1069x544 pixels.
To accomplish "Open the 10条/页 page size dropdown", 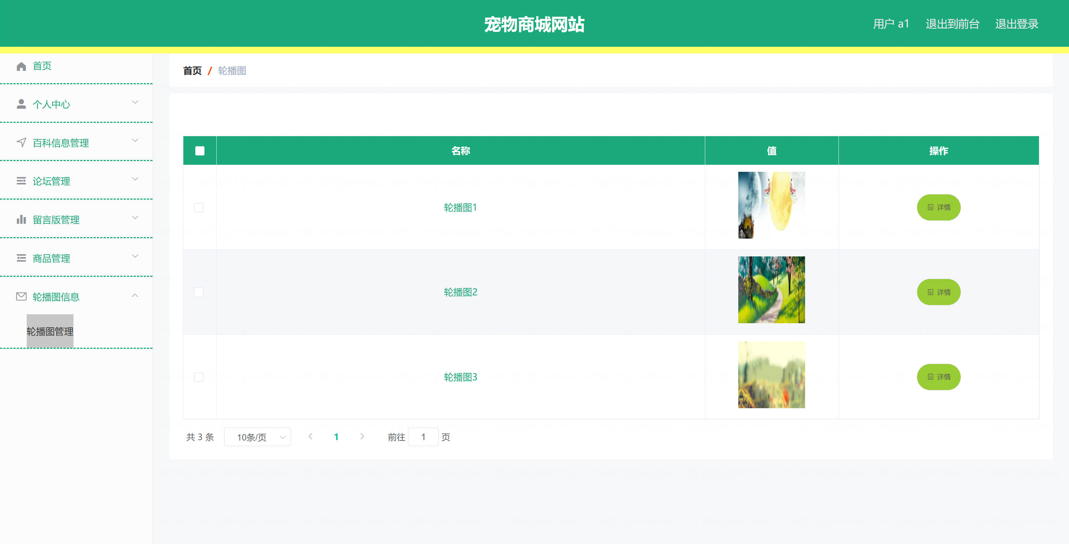I will [x=257, y=437].
